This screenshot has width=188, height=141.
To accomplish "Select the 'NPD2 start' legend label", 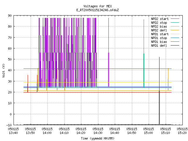I will 160,19.
